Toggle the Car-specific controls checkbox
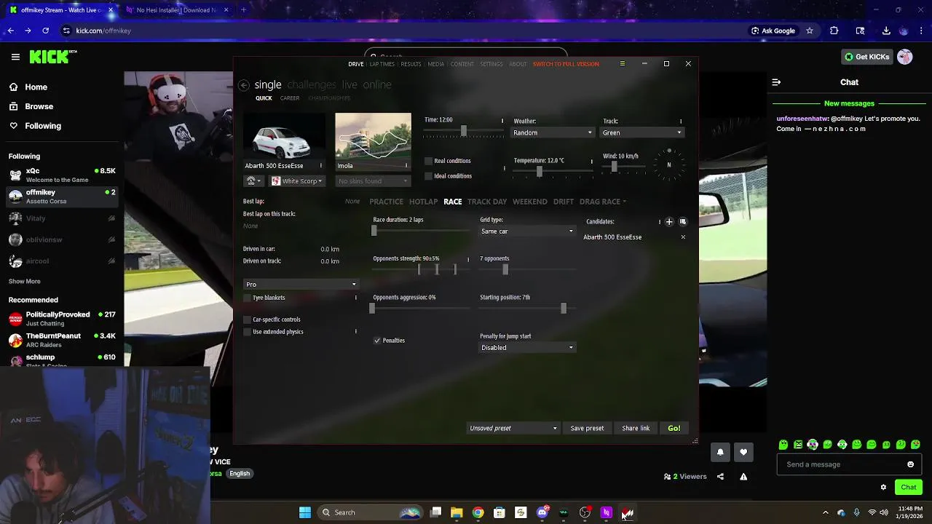The width and height of the screenshot is (932, 524). pyautogui.click(x=247, y=319)
